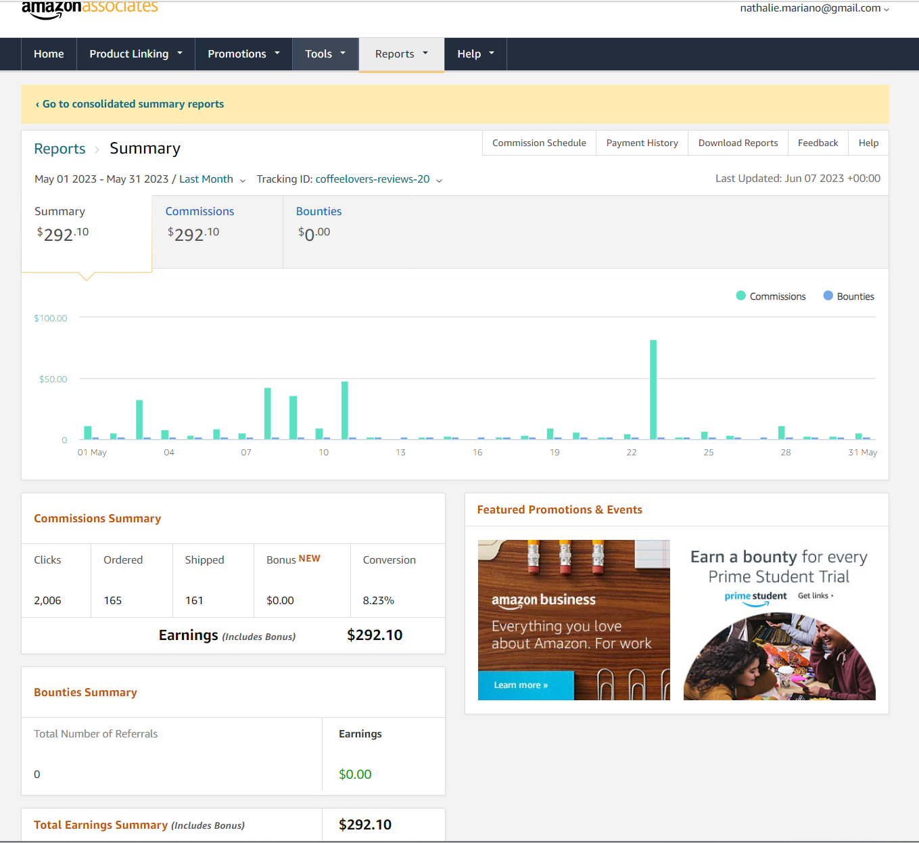Click the Amazon Associates logo
Image resolution: width=919 pixels, height=843 pixels.
[89, 9]
